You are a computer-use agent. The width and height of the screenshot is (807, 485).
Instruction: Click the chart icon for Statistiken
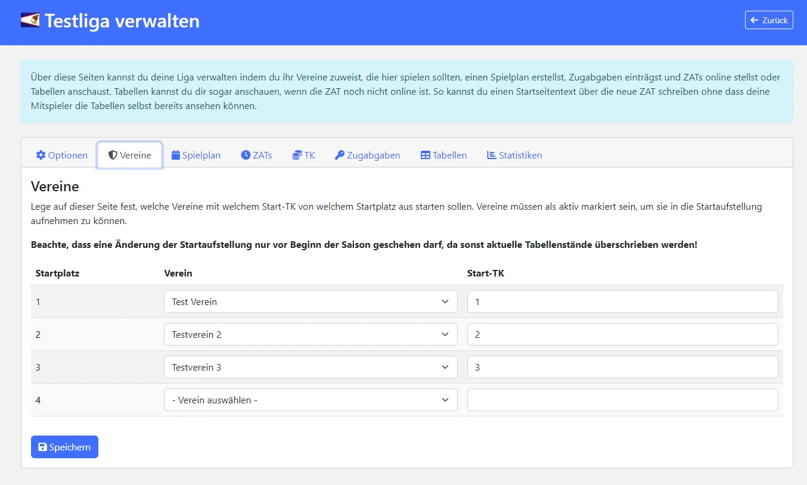(x=492, y=155)
